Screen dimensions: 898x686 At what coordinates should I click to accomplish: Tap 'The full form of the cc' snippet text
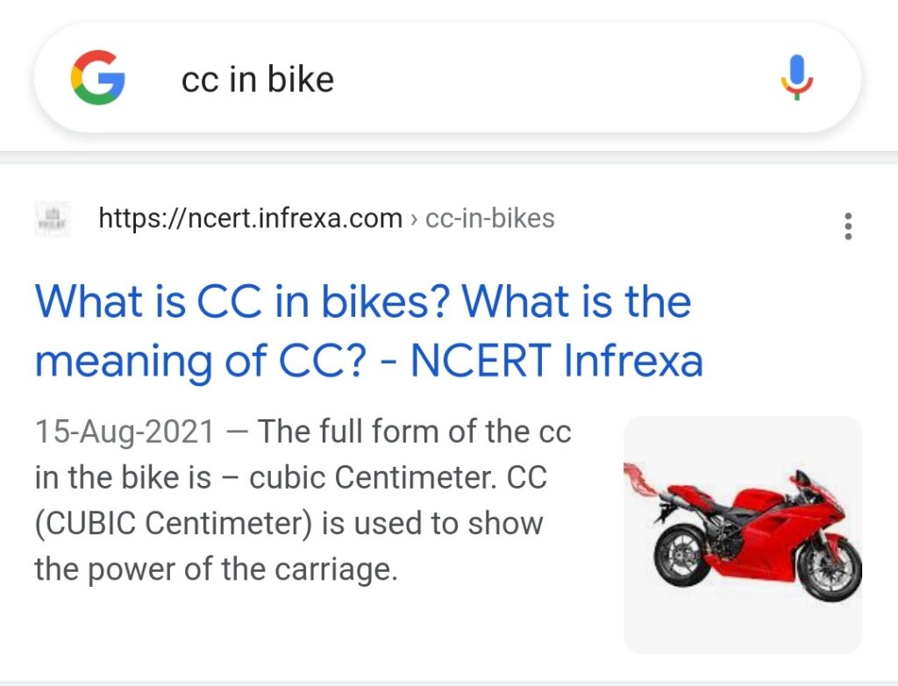pyautogui.click(x=414, y=432)
